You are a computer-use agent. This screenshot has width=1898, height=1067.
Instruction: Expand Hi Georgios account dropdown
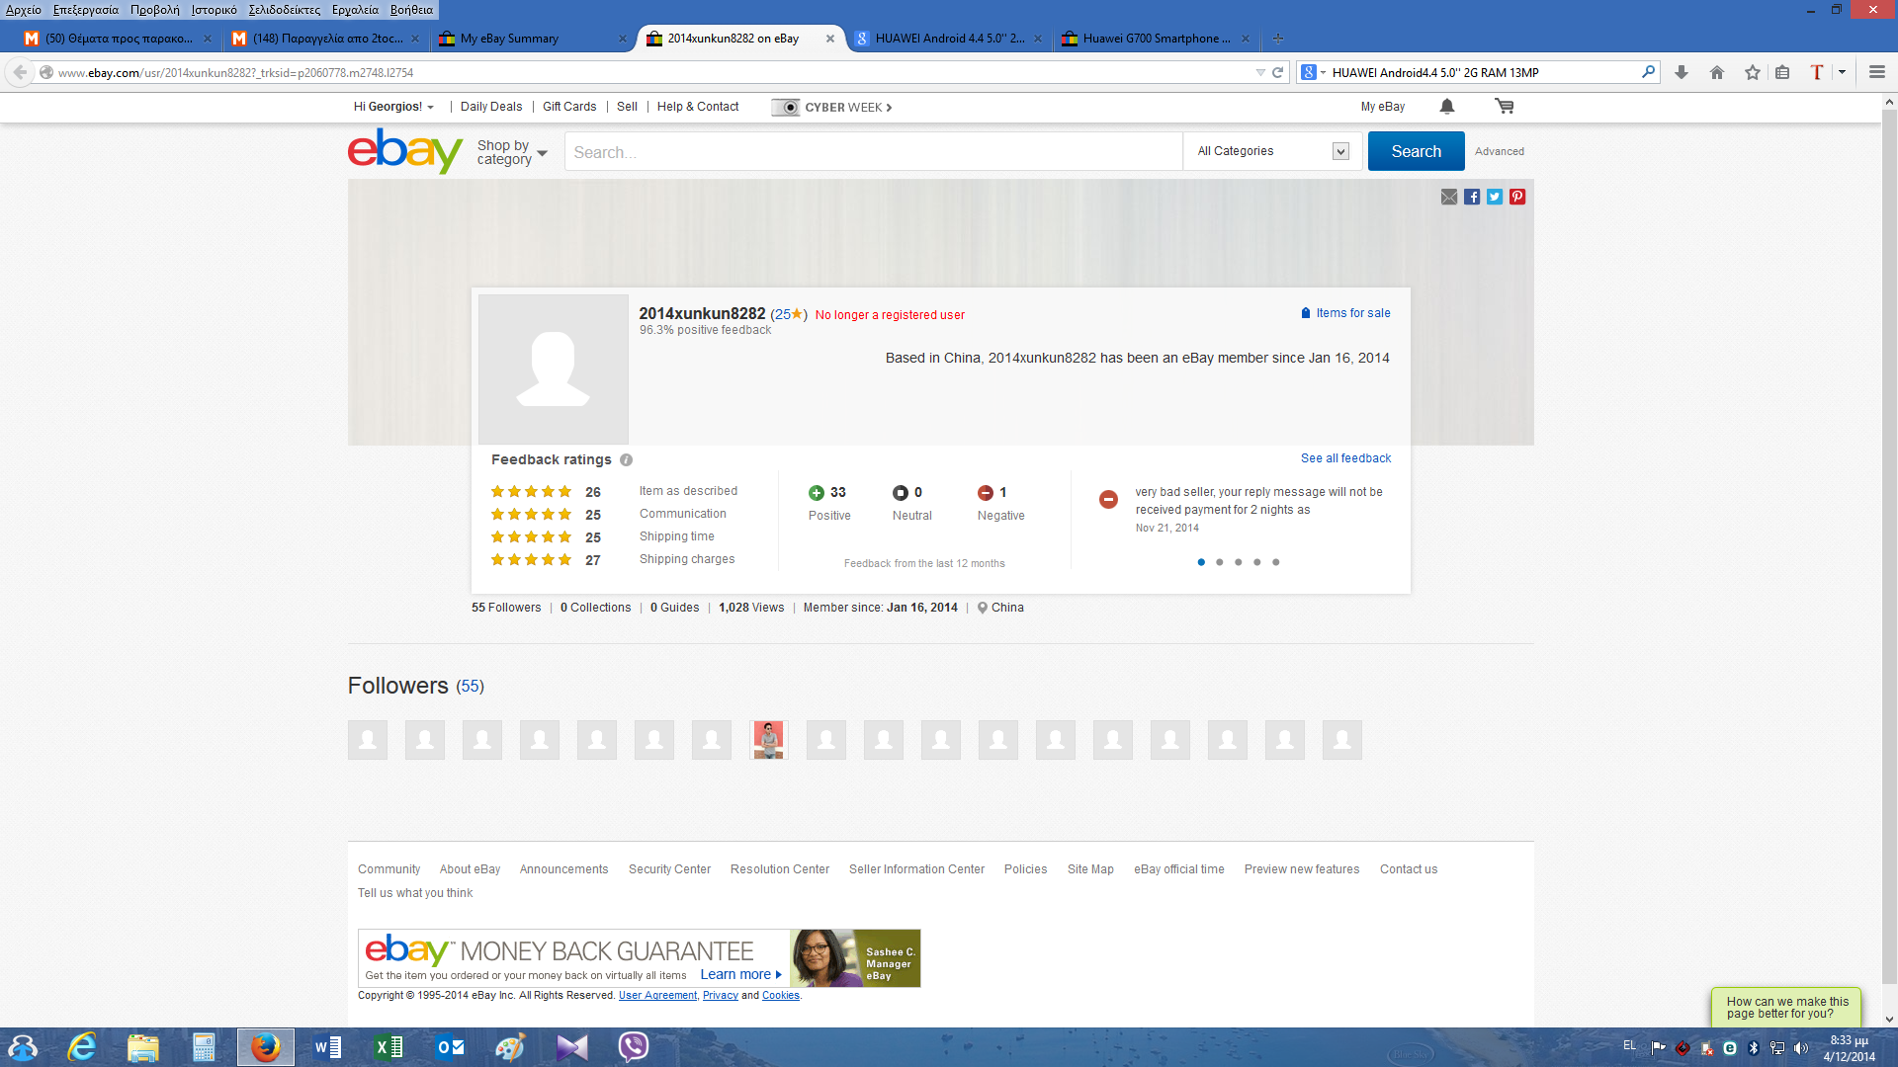(x=394, y=107)
